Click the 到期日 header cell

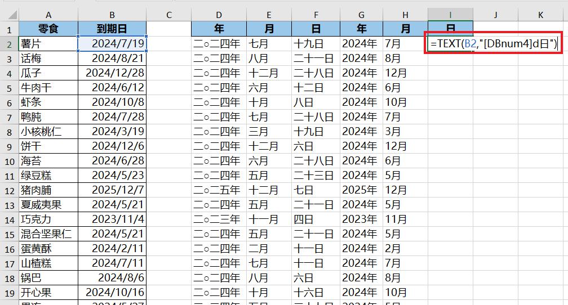(x=112, y=29)
